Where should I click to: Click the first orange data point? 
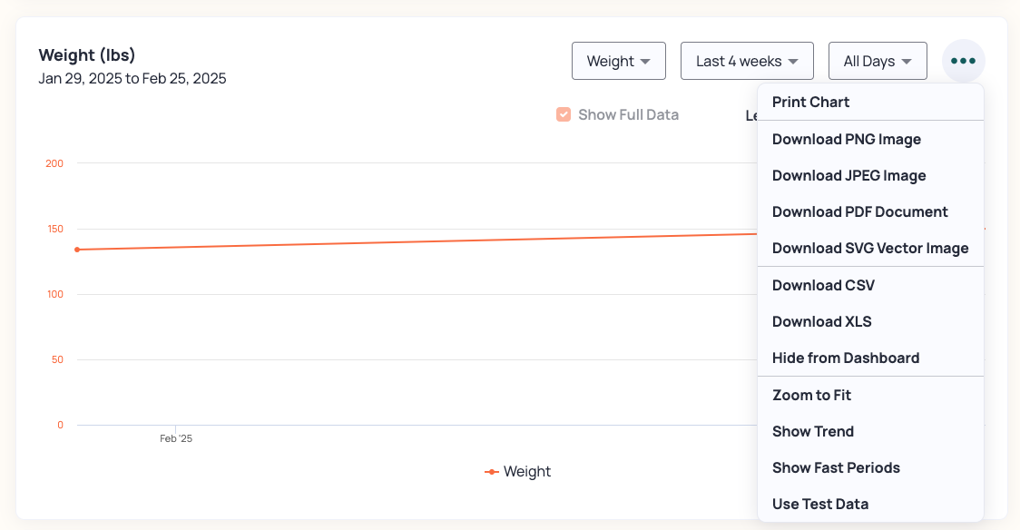(77, 250)
